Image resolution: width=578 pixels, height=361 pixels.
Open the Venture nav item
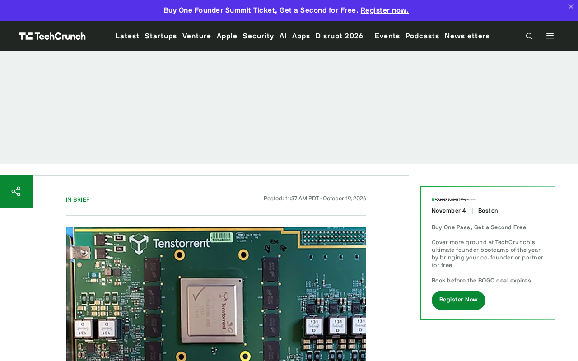coord(197,36)
